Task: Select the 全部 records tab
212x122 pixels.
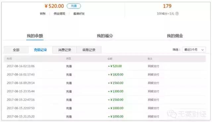Action: pos(16,50)
